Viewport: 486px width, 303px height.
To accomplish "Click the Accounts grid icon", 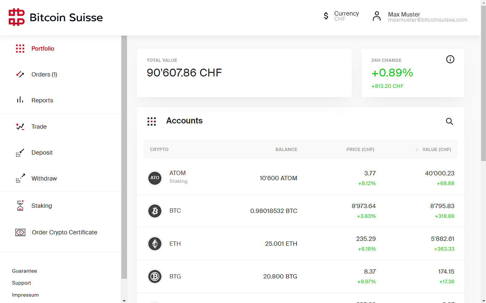I will pyautogui.click(x=152, y=121).
